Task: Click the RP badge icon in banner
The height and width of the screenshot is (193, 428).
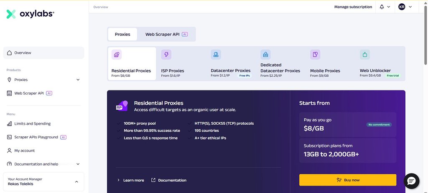Action: click(122, 106)
